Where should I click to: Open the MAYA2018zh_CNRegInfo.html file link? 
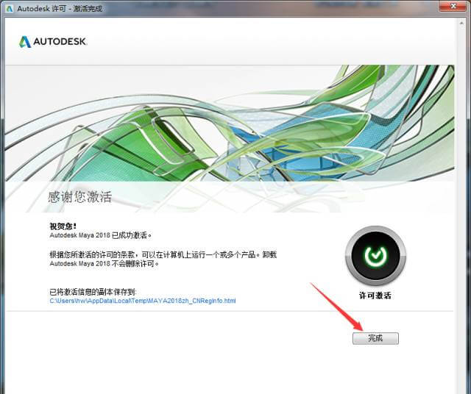click(x=143, y=301)
